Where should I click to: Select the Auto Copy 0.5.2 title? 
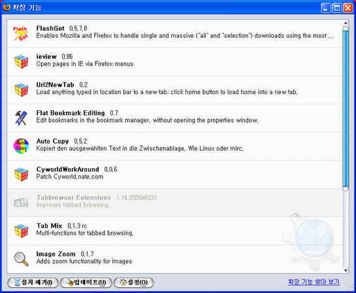coord(62,141)
